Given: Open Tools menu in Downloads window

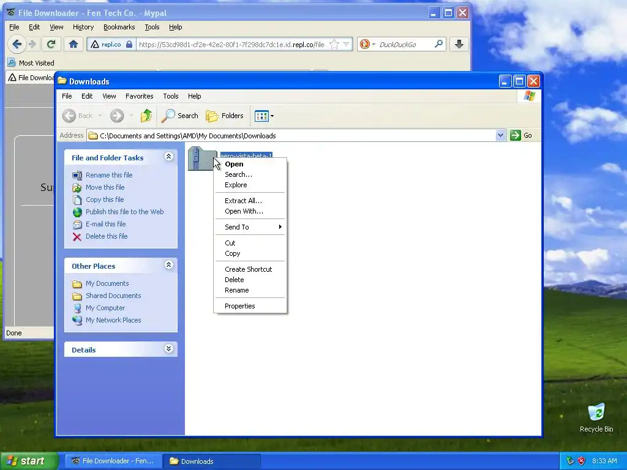Looking at the screenshot, I should point(171,96).
